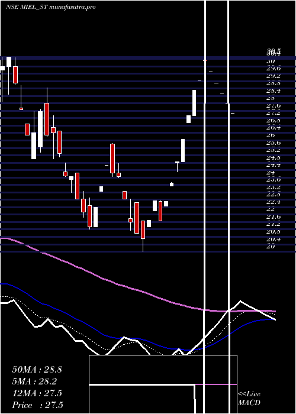The image size is (296, 414).
Task: Click the 25.2 price axis label
Action: [x=274, y=150]
